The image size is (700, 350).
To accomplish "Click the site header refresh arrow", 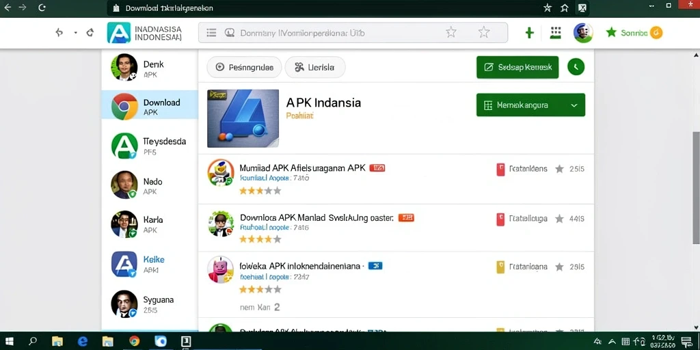I will tap(90, 32).
